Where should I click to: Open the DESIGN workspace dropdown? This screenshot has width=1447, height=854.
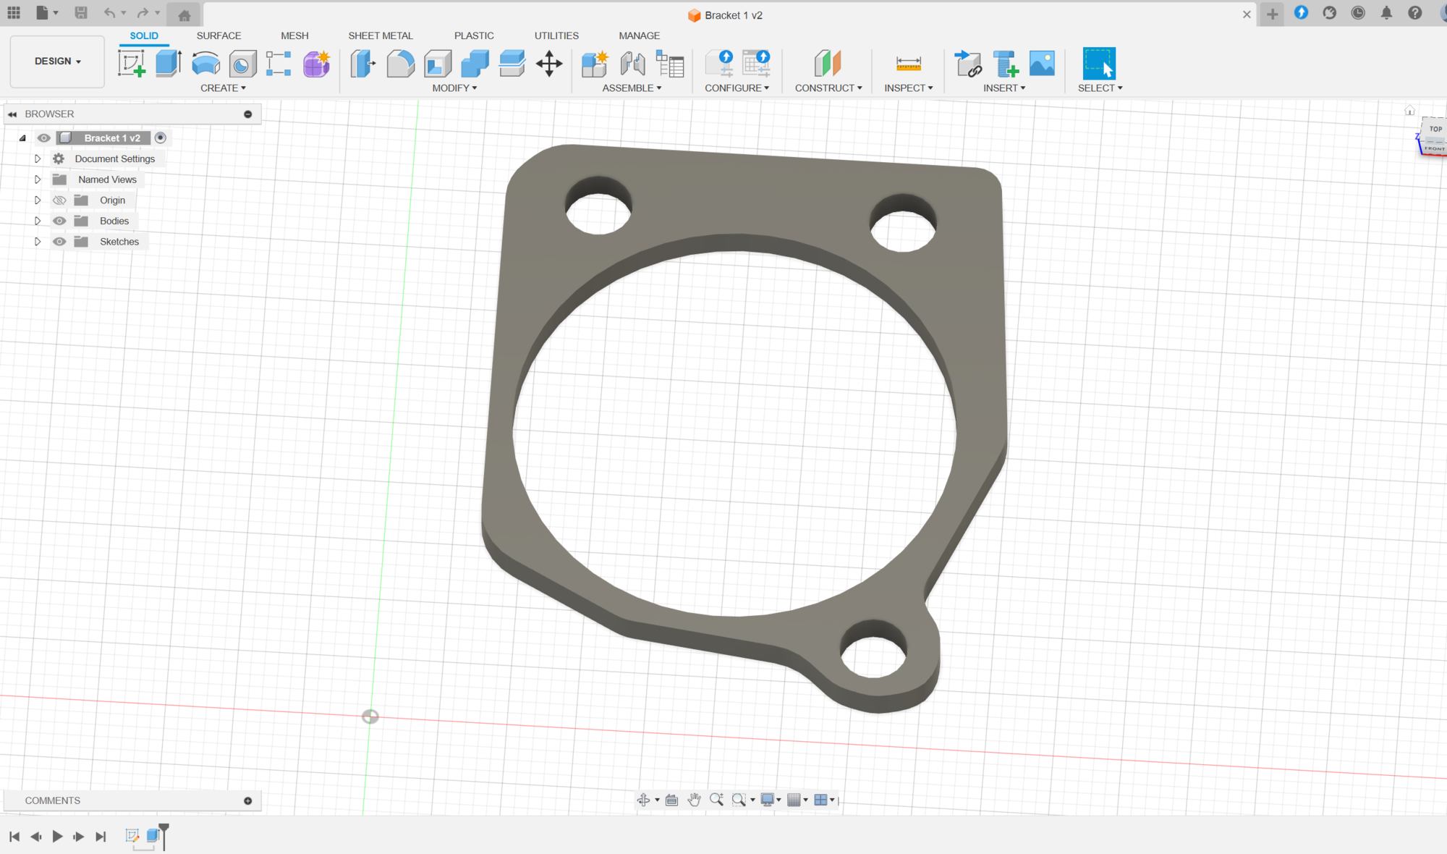click(x=57, y=62)
